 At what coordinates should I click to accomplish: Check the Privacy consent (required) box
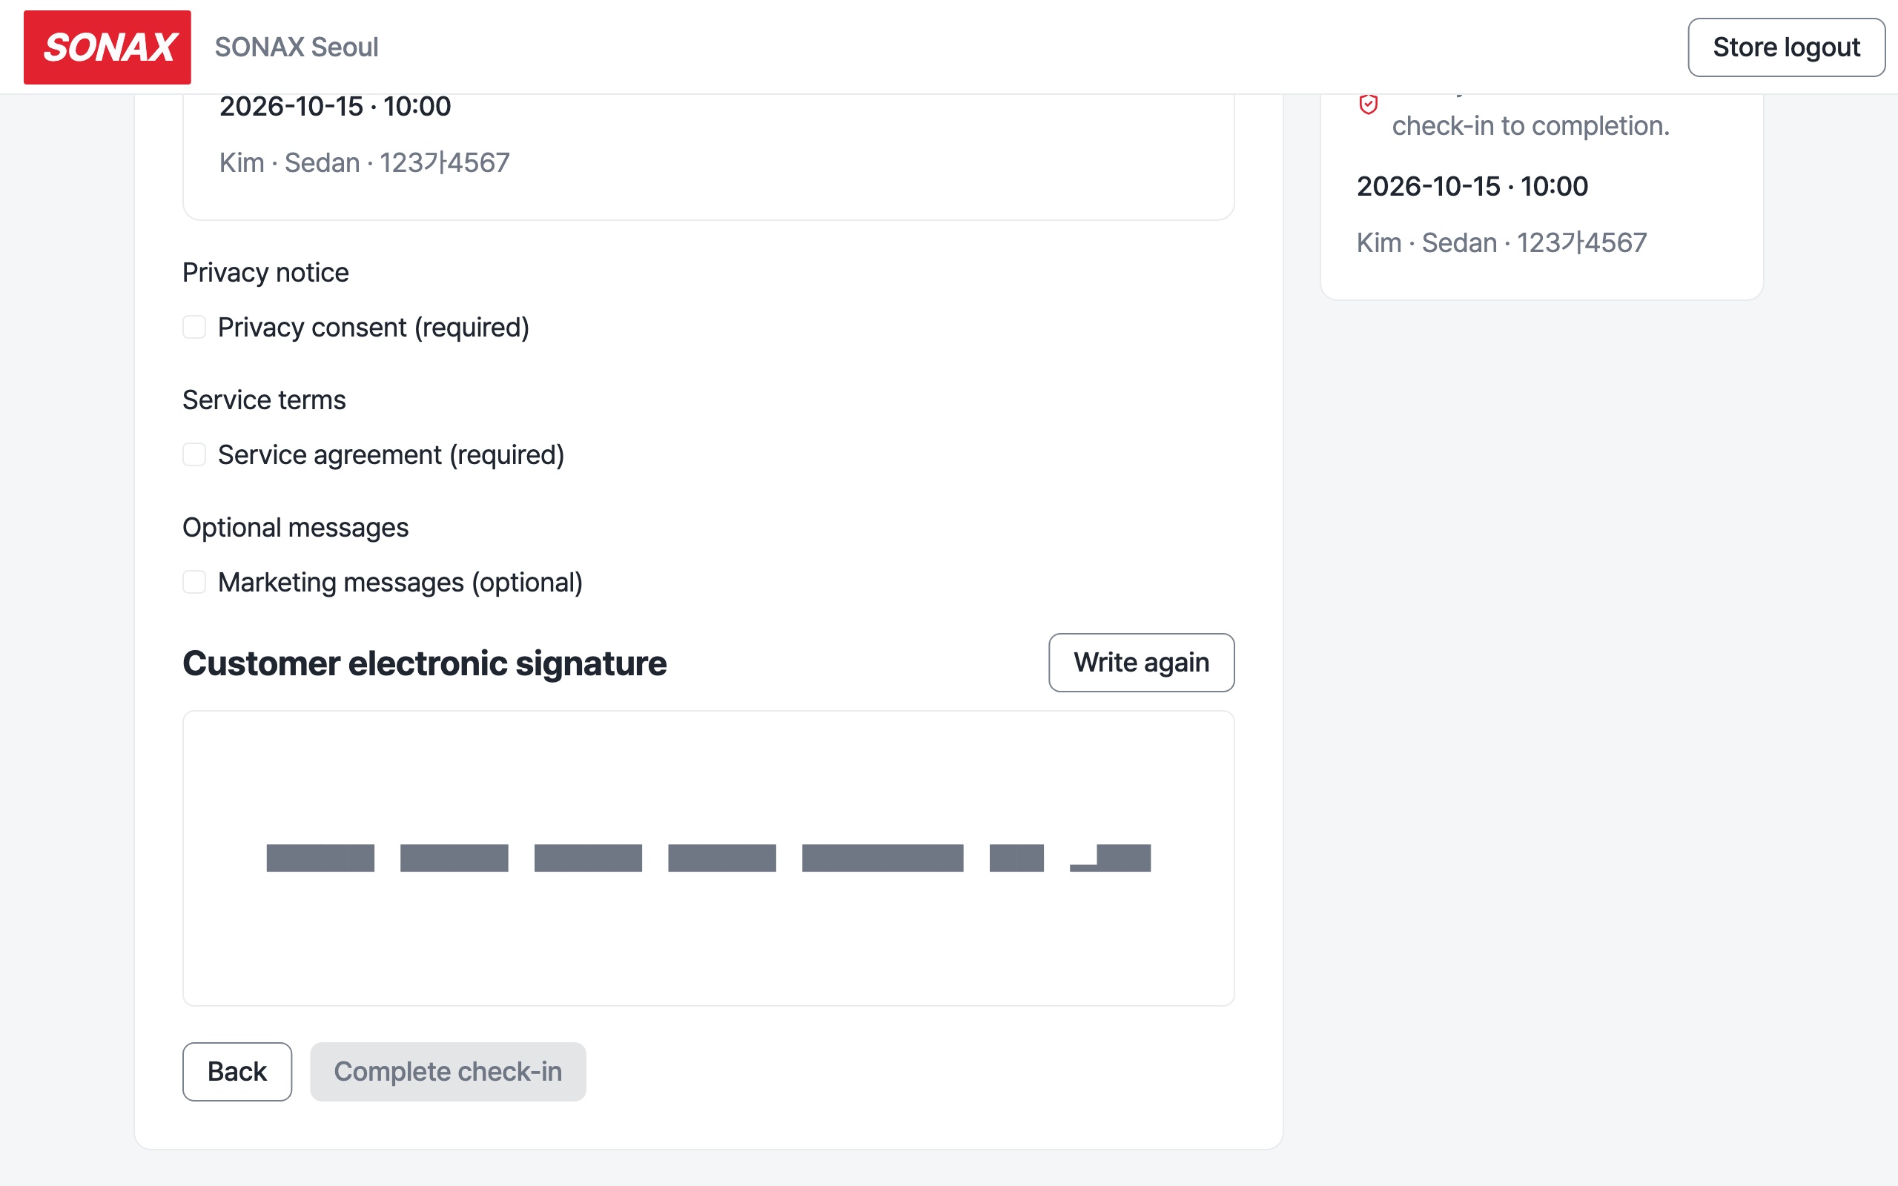194,327
